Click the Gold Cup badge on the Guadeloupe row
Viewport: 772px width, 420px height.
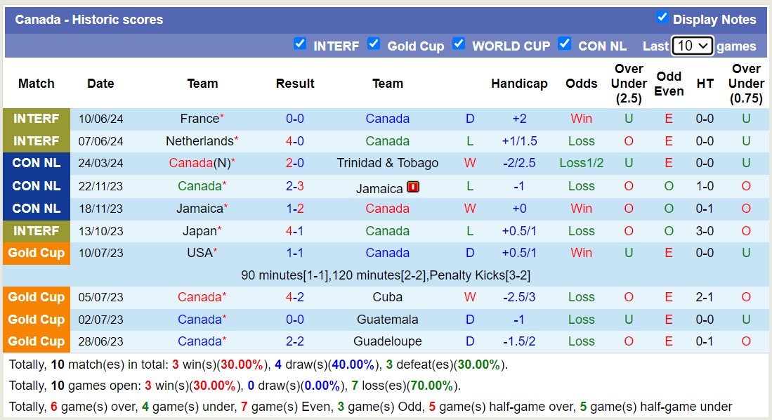click(x=36, y=341)
